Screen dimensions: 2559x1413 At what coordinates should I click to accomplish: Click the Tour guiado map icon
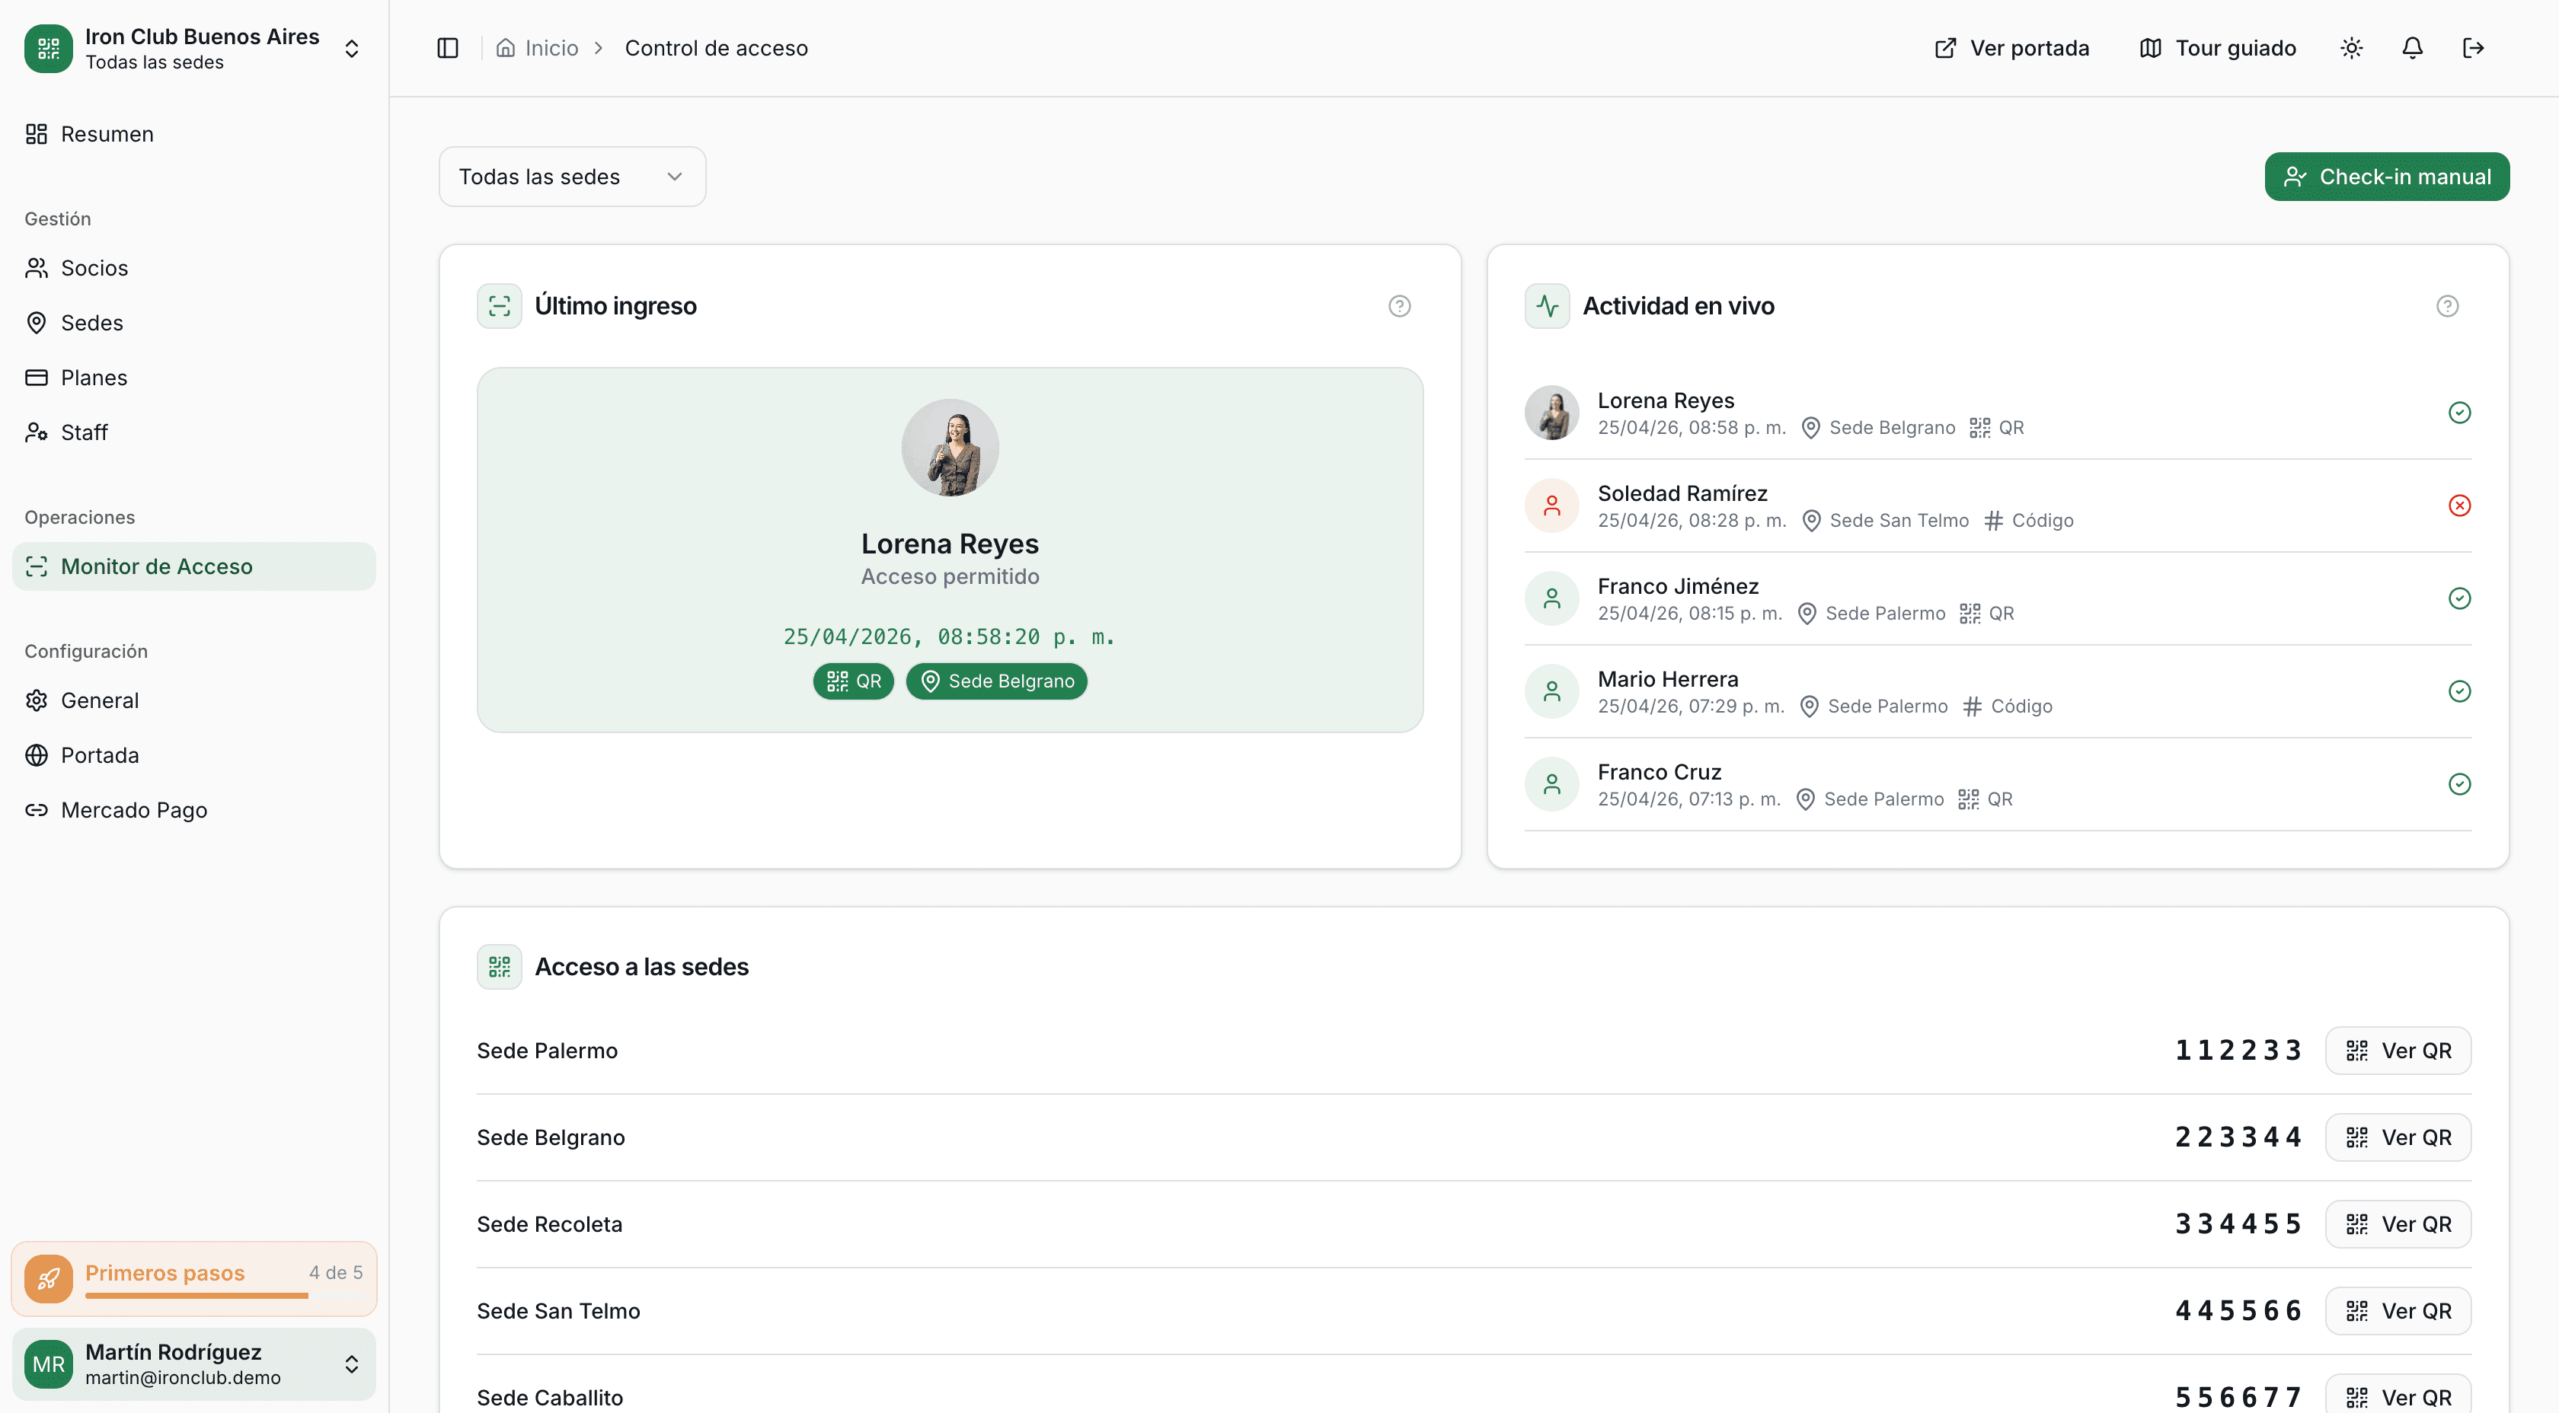[x=2150, y=48]
